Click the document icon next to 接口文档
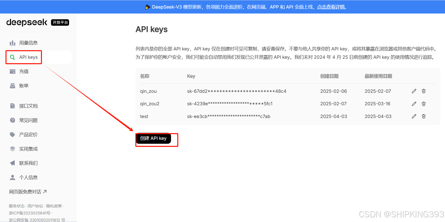Image resolution: width=445 pixels, height=222 pixels. pos(13,106)
